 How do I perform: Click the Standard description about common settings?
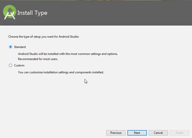point(68,54)
